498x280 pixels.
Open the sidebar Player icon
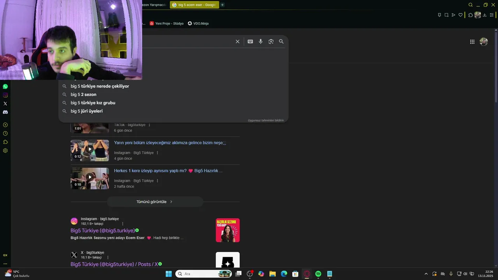point(5,125)
